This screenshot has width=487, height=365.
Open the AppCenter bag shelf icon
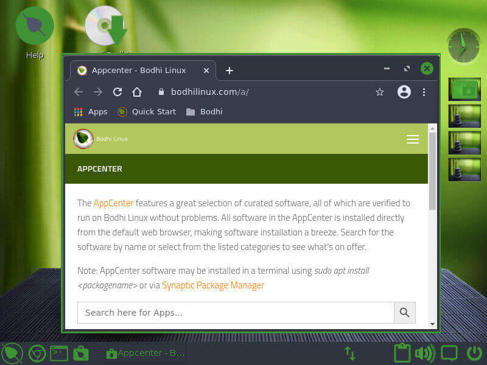point(81,353)
